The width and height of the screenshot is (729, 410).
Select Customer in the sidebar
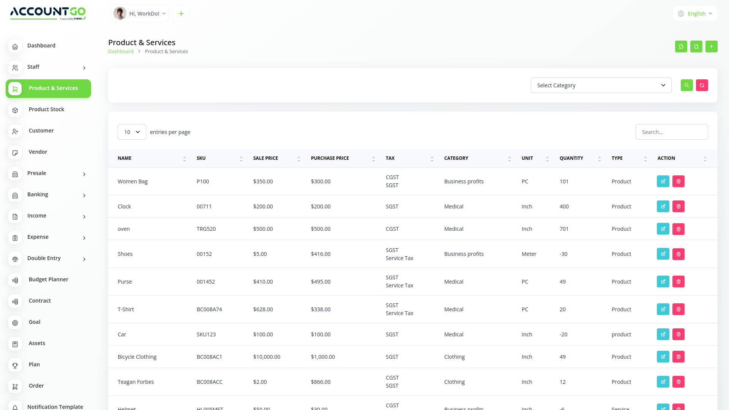(41, 131)
